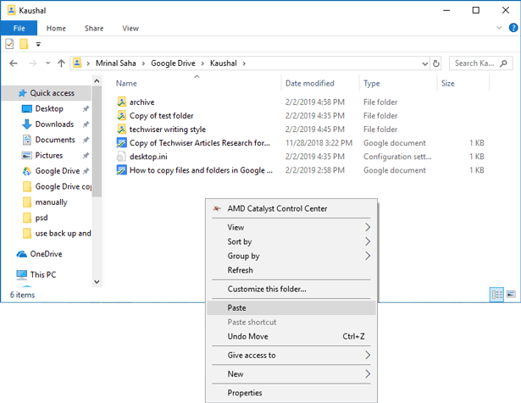
Task: Sort by the Name column header
Action: click(x=126, y=83)
